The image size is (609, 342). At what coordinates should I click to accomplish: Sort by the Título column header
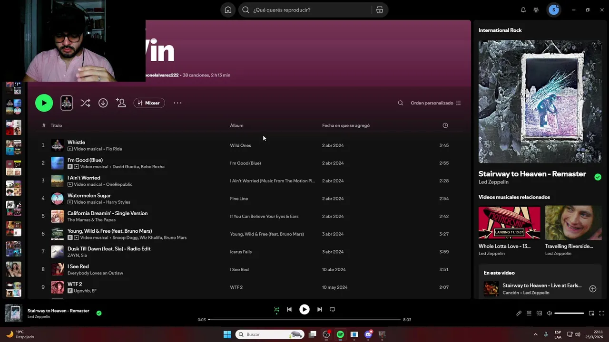(56, 125)
